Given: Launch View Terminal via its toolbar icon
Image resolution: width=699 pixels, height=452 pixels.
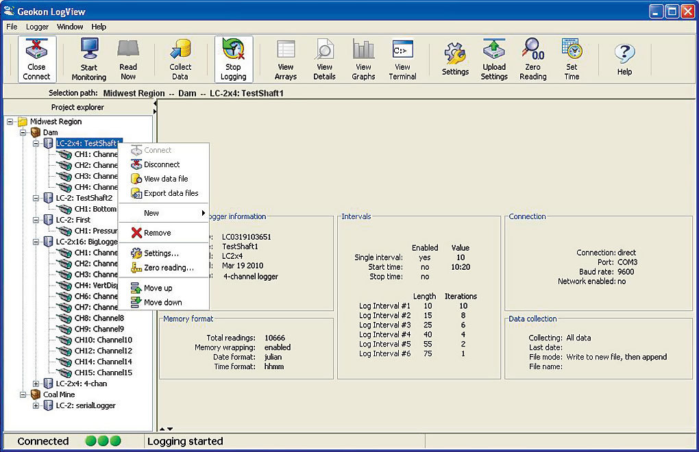Looking at the screenshot, I should point(402,59).
